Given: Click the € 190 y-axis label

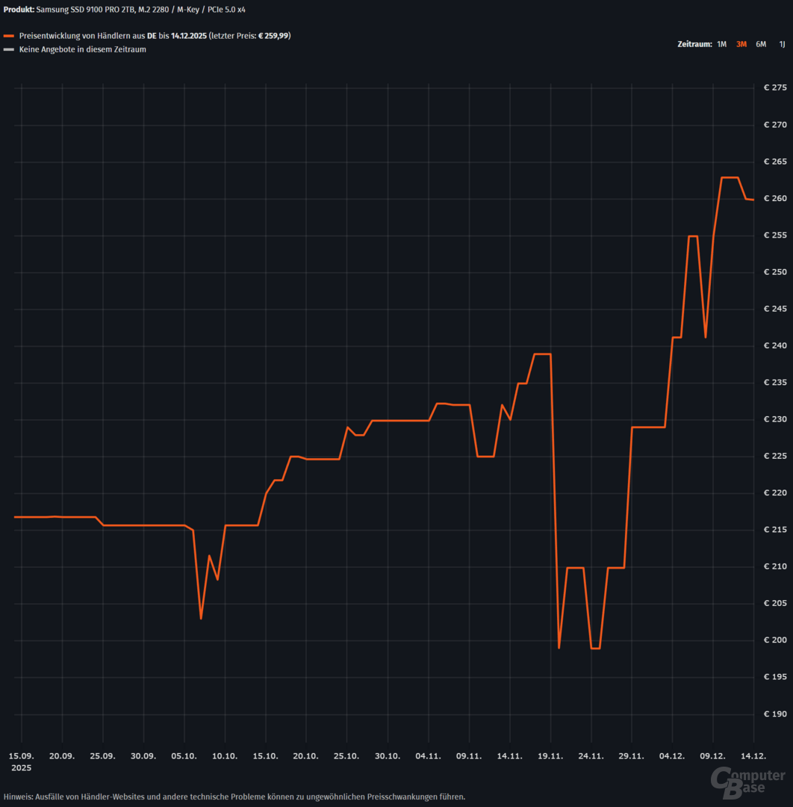Looking at the screenshot, I should [x=775, y=714].
